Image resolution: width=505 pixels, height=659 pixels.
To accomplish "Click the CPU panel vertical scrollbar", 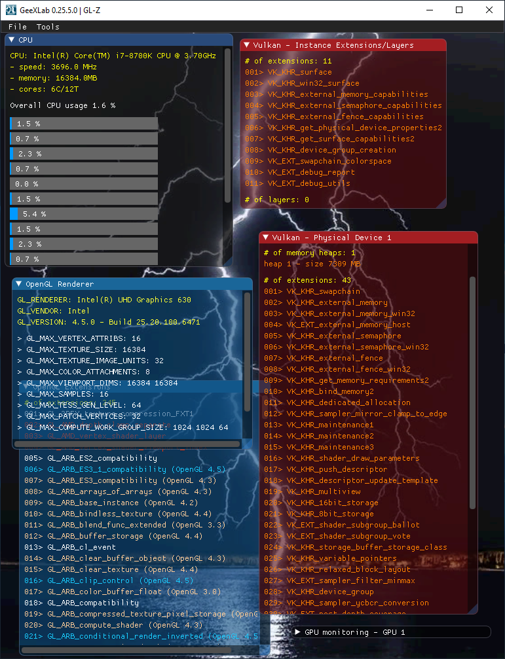I will [x=227, y=125].
